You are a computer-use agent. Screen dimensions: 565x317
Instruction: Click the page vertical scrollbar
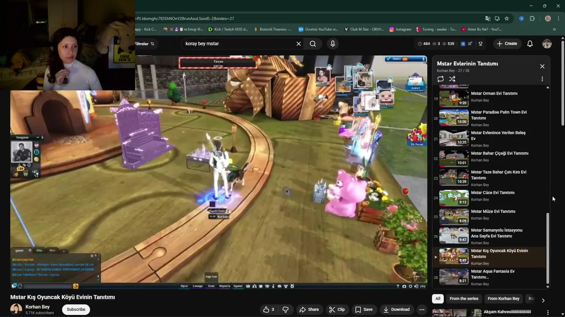pyautogui.click(x=563, y=84)
